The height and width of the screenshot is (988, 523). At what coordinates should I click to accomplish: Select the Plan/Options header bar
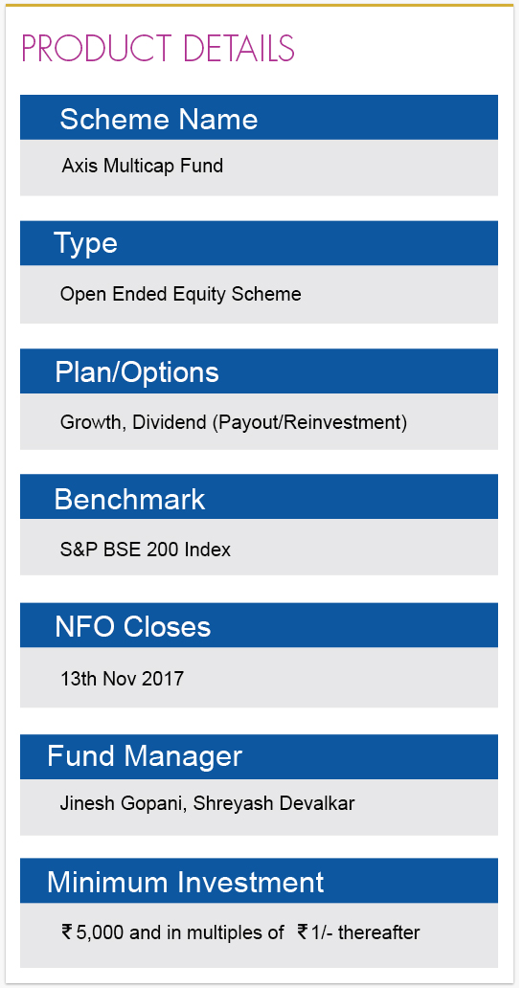tap(259, 371)
